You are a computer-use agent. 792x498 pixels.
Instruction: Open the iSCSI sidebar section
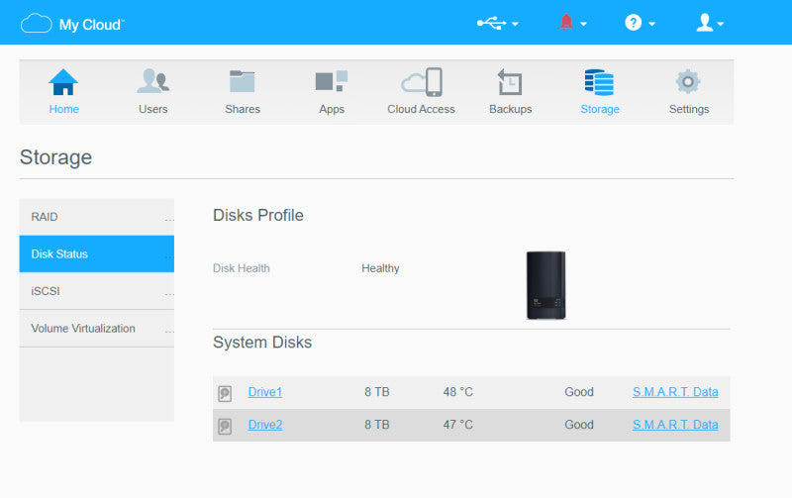[96, 291]
